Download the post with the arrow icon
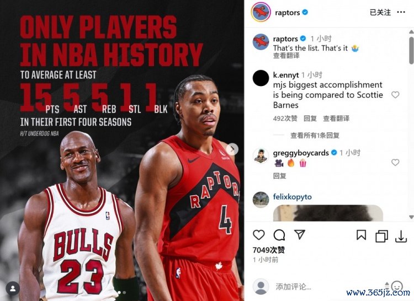The image size is (414, 301). coord(401,236)
